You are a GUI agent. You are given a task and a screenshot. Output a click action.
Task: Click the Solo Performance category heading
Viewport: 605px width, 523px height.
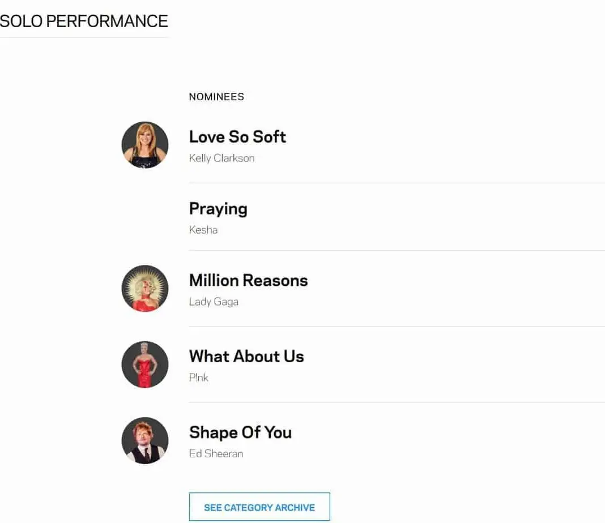tap(84, 22)
